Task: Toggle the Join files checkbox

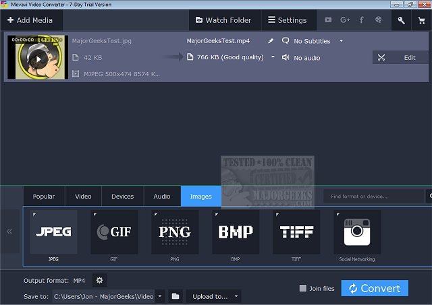Action: (303, 288)
